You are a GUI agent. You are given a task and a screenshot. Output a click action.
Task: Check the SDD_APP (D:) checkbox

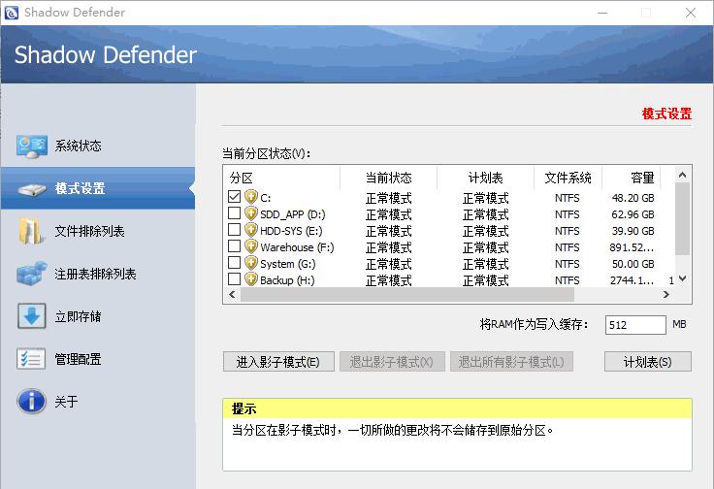[x=234, y=213]
